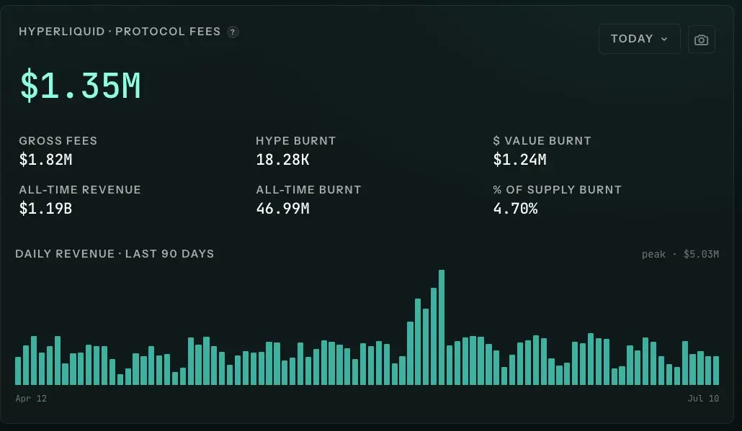Click the chevron beside TODAY
Viewport: 742px width, 431px height.
point(664,40)
